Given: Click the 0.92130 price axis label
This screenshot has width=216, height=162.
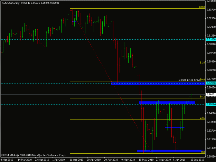Looking at the screenshot, I should point(211,27).
